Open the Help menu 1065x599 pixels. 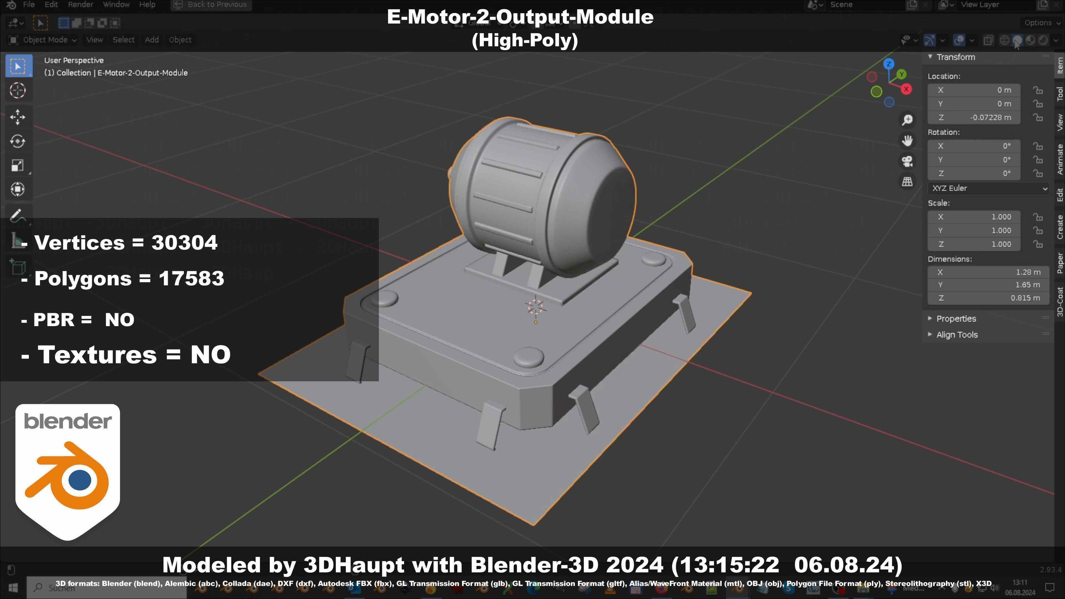(x=147, y=4)
